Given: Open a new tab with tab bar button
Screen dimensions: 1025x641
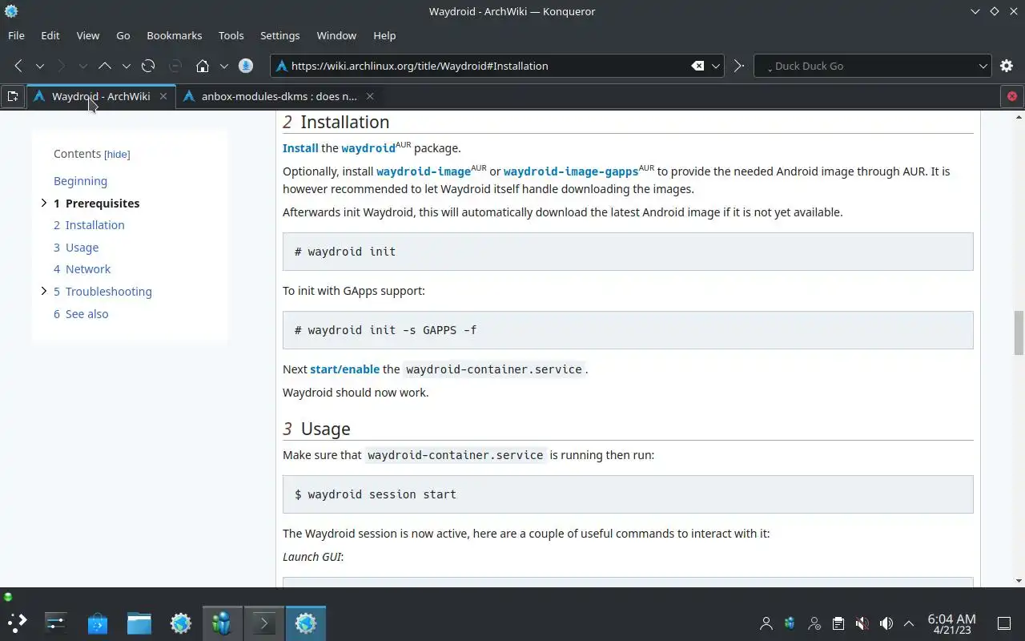Looking at the screenshot, I should coord(13,96).
